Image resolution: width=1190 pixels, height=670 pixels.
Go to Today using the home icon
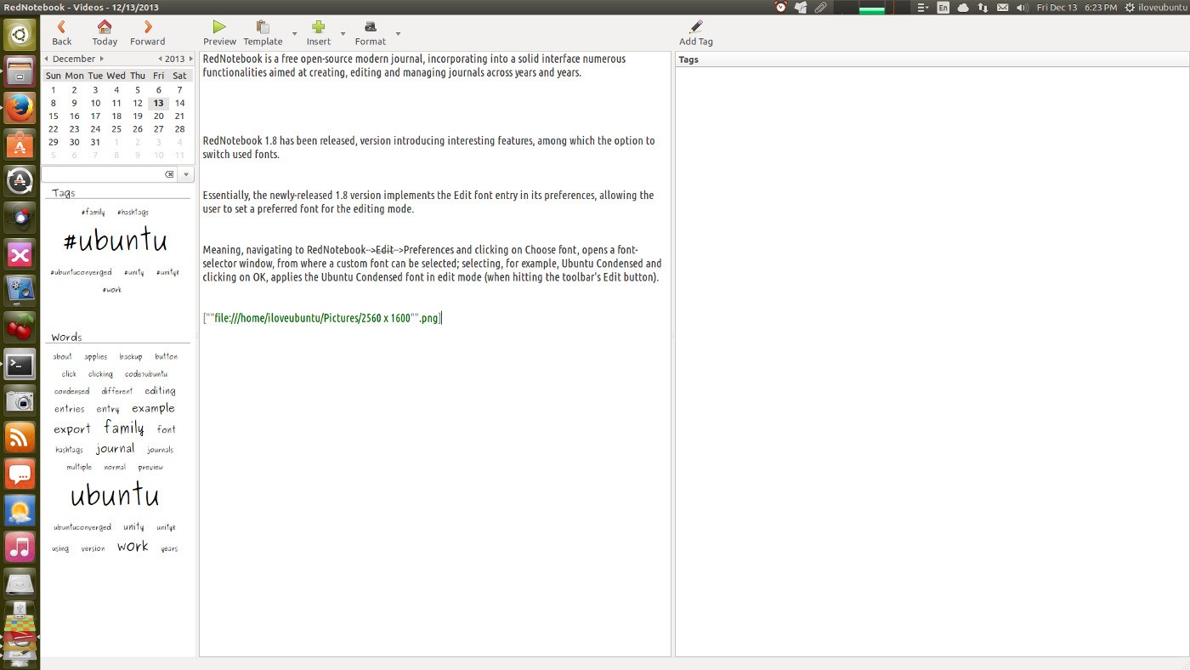(105, 27)
